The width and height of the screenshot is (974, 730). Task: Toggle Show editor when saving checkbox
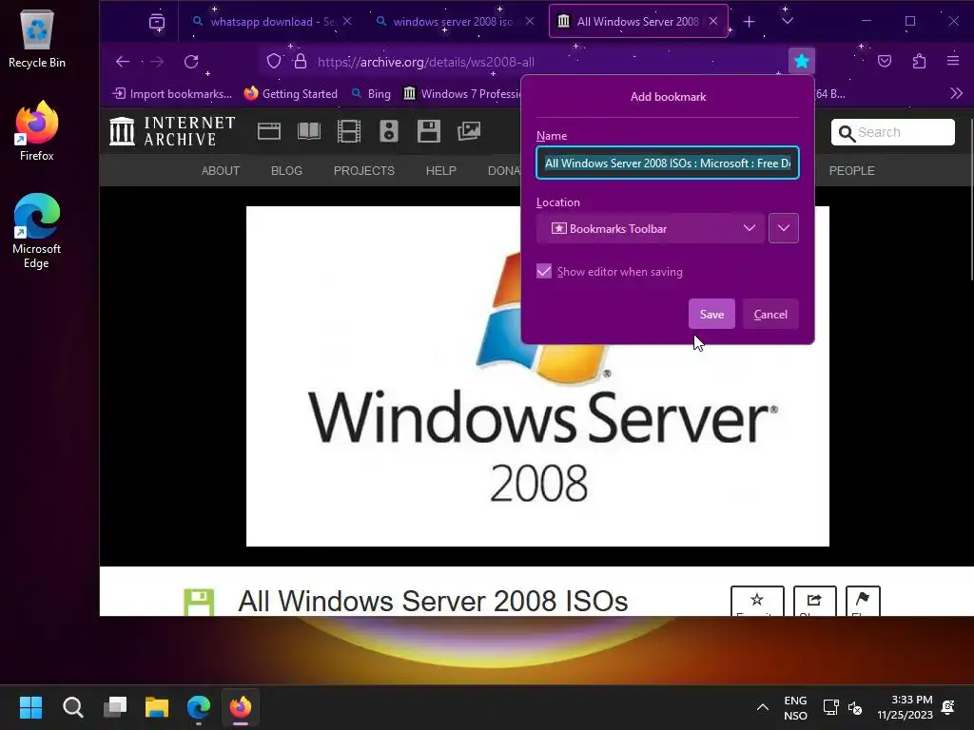(544, 271)
